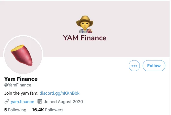Viewport: 171px width, 115px height.
Task: Click the word Finance in banner title
Action: pyautogui.click(x=93, y=38)
